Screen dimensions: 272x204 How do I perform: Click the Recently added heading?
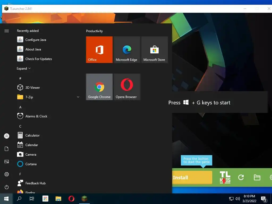tap(28, 31)
